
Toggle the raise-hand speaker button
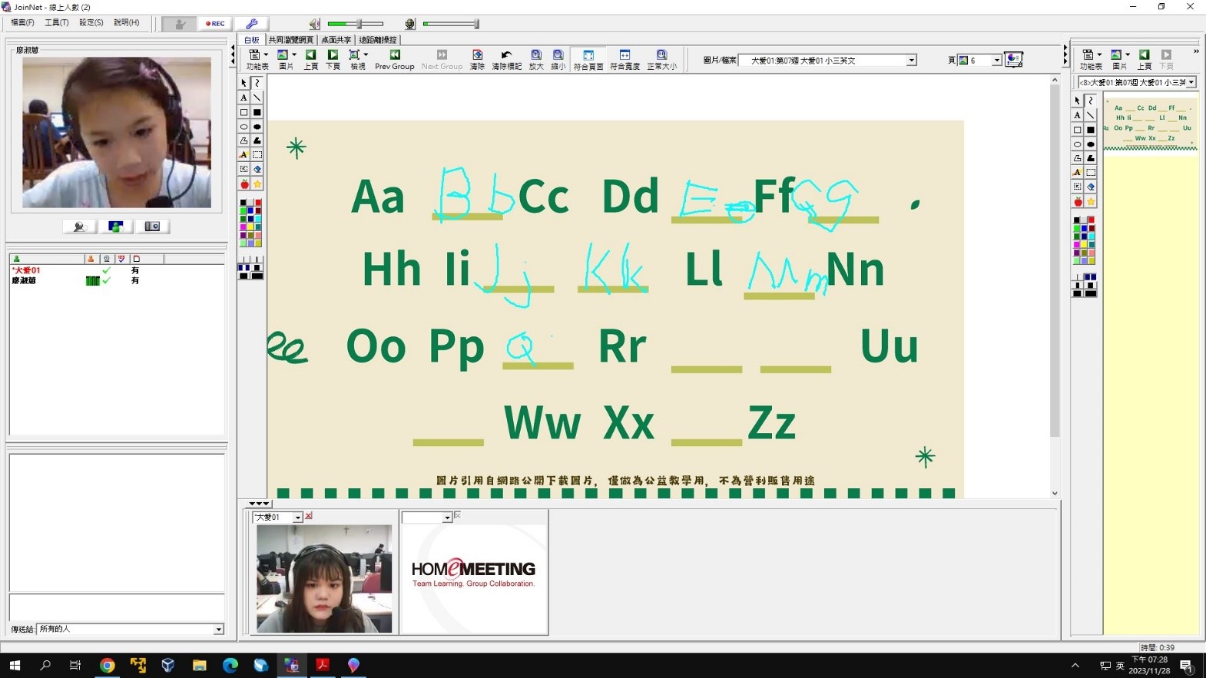point(179,24)
